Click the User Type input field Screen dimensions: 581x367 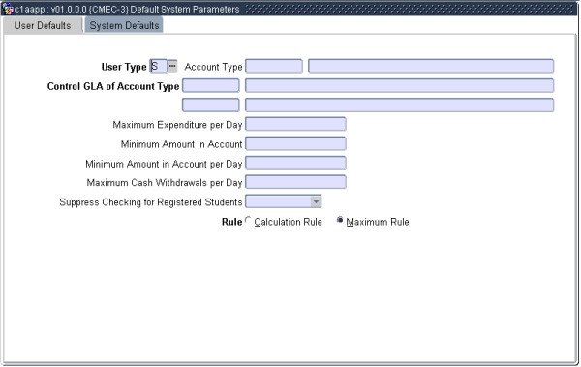158,67
